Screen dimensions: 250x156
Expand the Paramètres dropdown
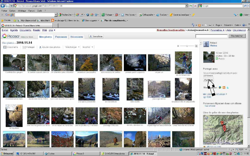[x=217, y=30]
